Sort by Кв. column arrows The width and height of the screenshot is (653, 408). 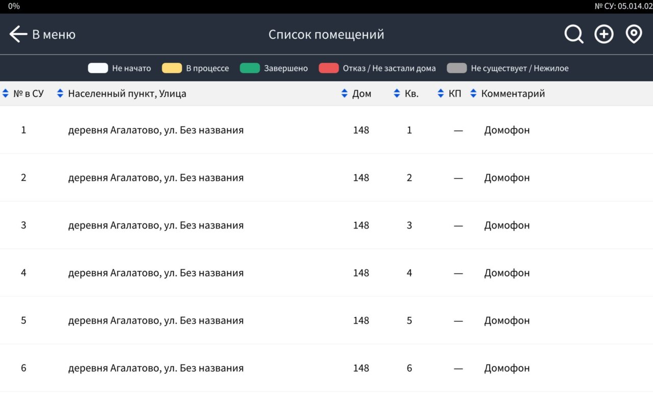tap(397, 94)
